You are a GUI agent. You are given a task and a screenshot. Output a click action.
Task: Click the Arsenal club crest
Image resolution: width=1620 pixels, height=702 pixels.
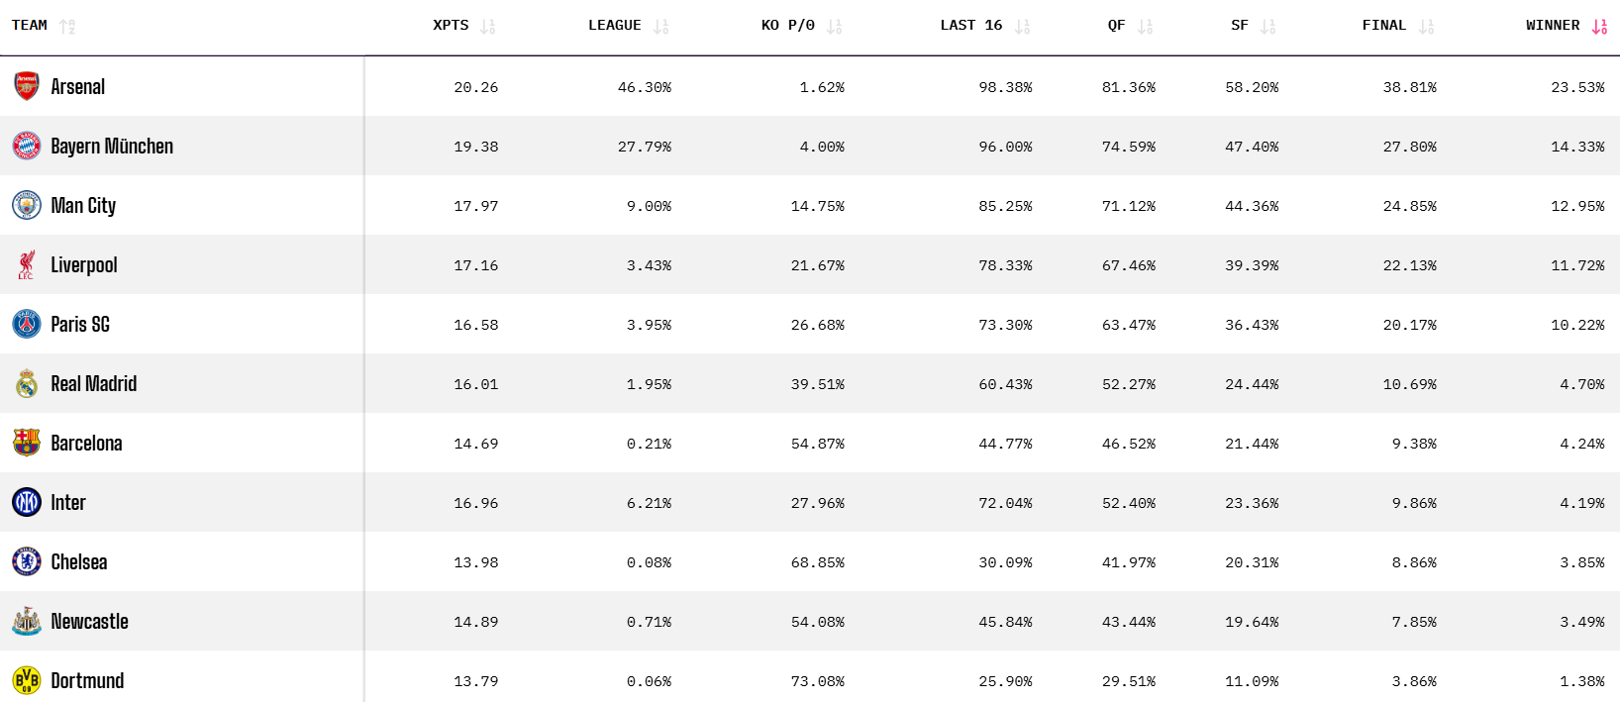click(x=27, y=86)
